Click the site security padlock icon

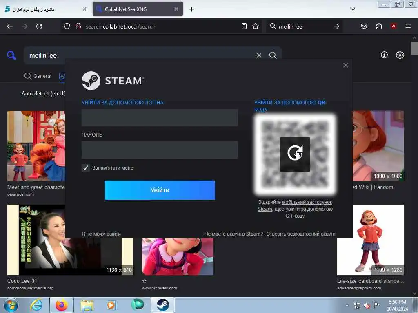[78, 26]
